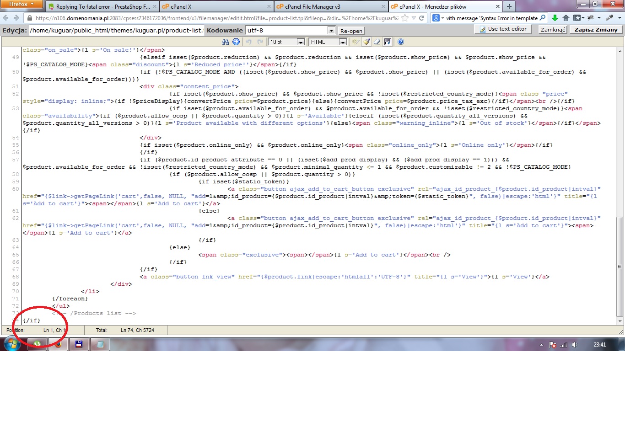625x438 pixels.
Task: Open uTorrent from the taskbar
Action: [x=37, y=344]
